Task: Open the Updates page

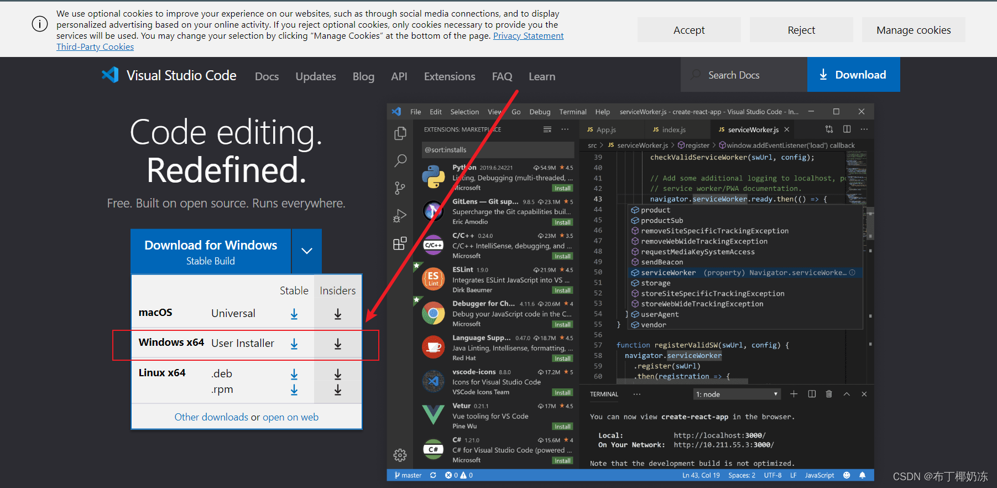Action: pyautogui.click(x=316, y=76)
